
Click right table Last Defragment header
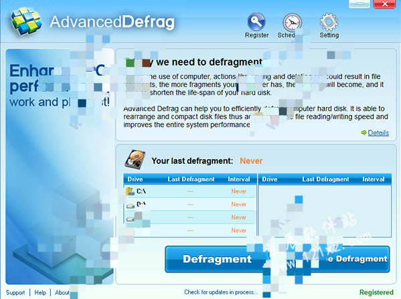[x=325, y=179]
